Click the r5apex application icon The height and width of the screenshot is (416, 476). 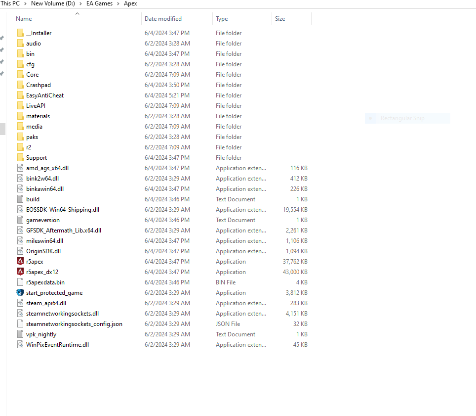(x=20, y=261)
